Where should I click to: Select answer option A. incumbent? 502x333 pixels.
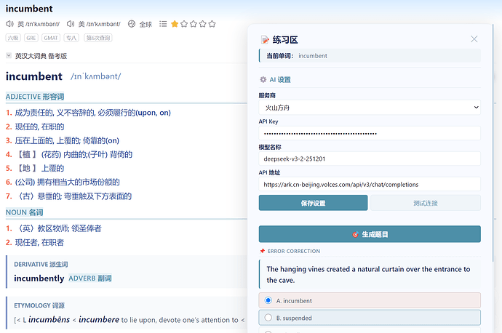(x=370, y=300)
